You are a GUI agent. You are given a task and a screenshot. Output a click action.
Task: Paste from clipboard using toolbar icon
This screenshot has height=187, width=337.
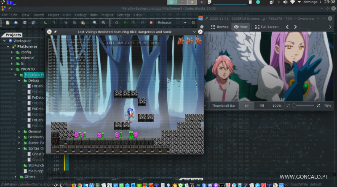[83, 23]
